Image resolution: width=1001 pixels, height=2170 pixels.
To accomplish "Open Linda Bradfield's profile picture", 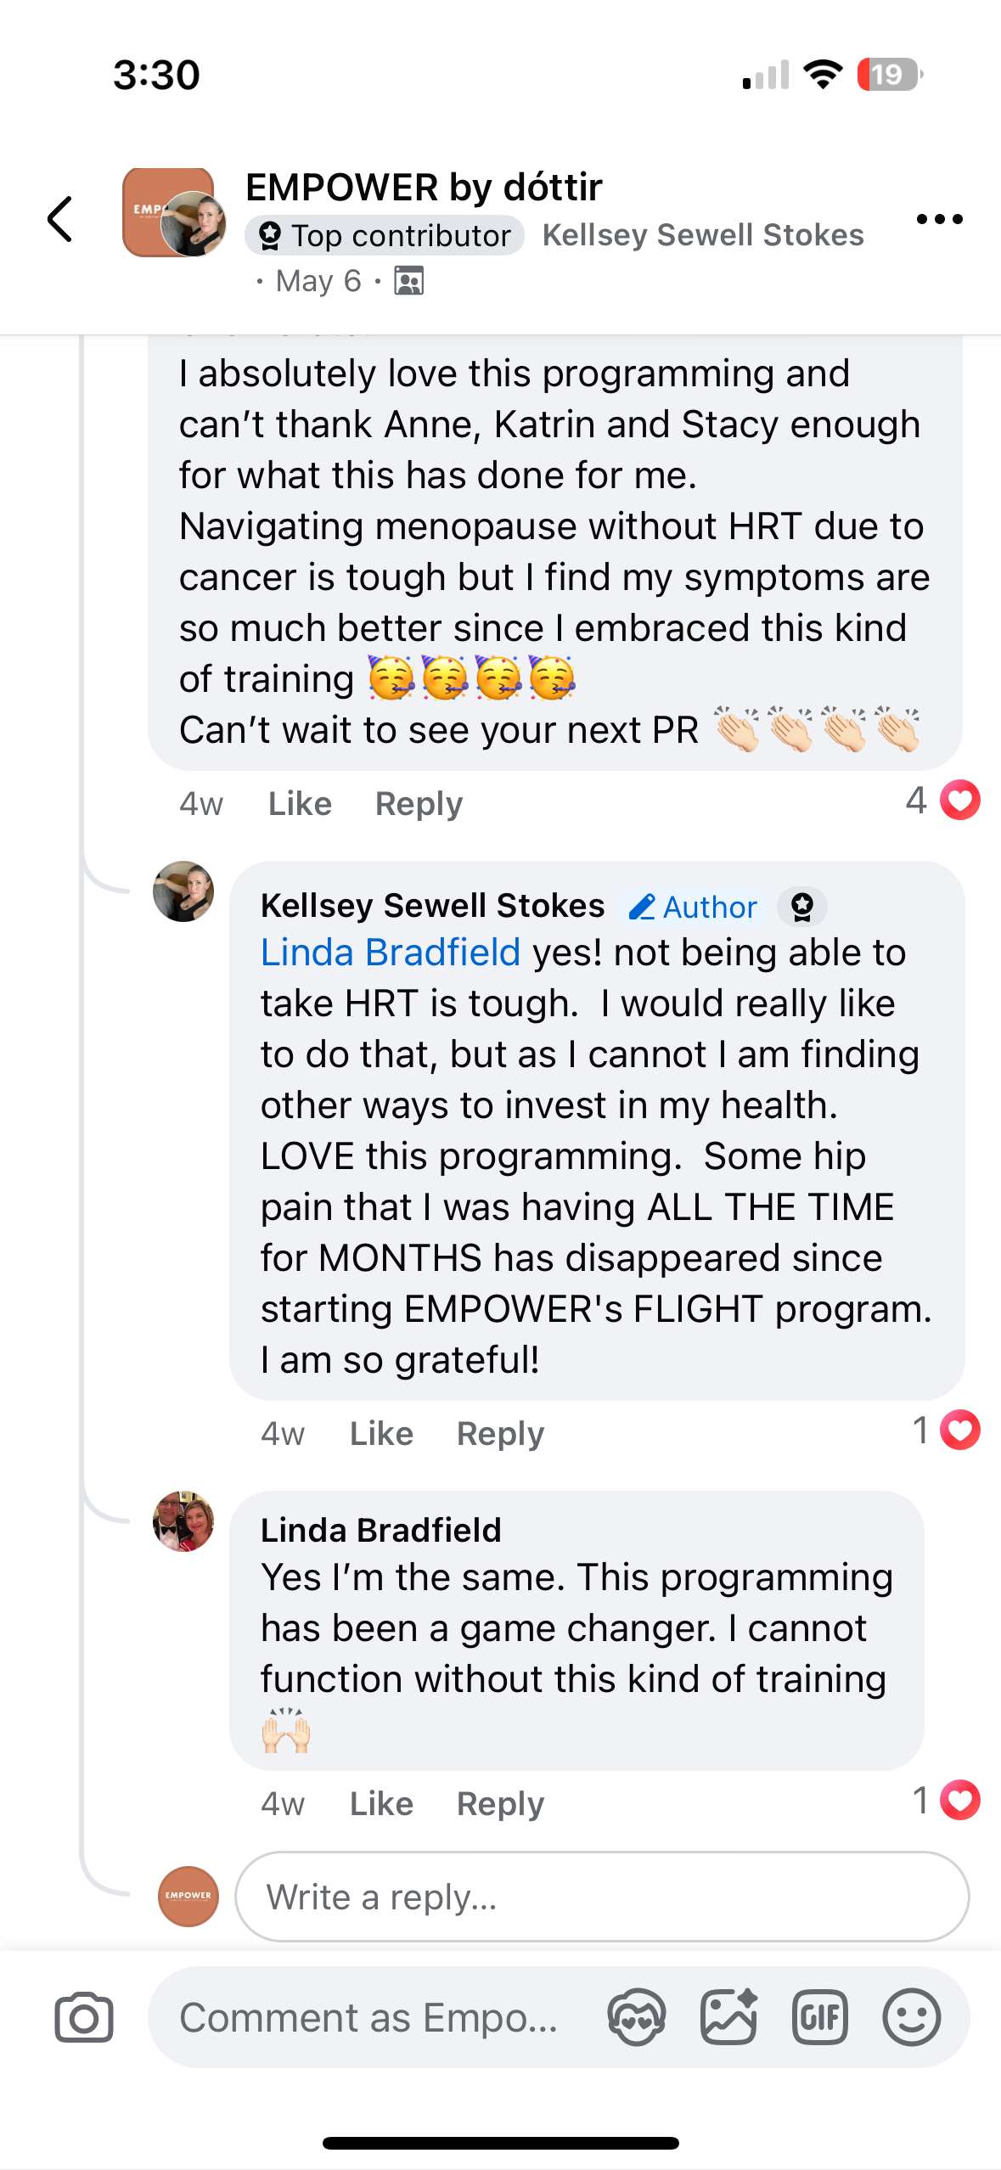I will 183,1521.
